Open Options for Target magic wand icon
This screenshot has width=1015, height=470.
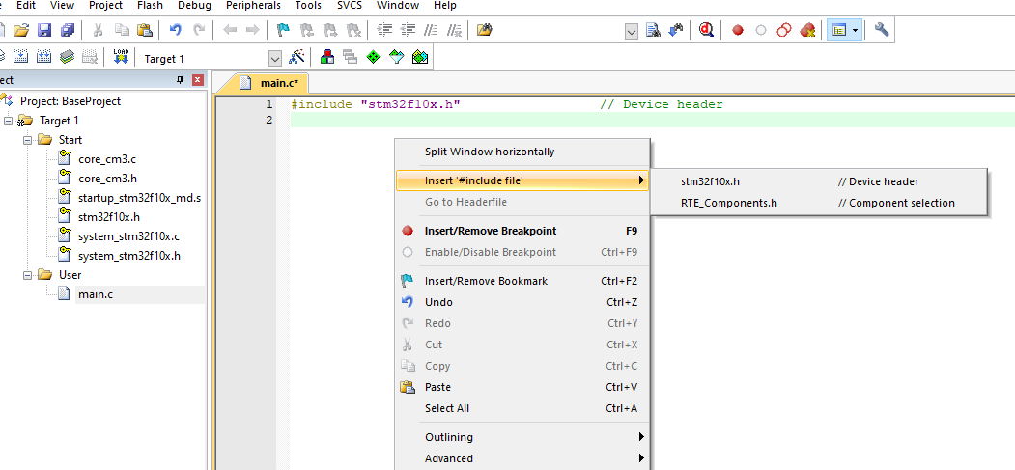[296, 57]
